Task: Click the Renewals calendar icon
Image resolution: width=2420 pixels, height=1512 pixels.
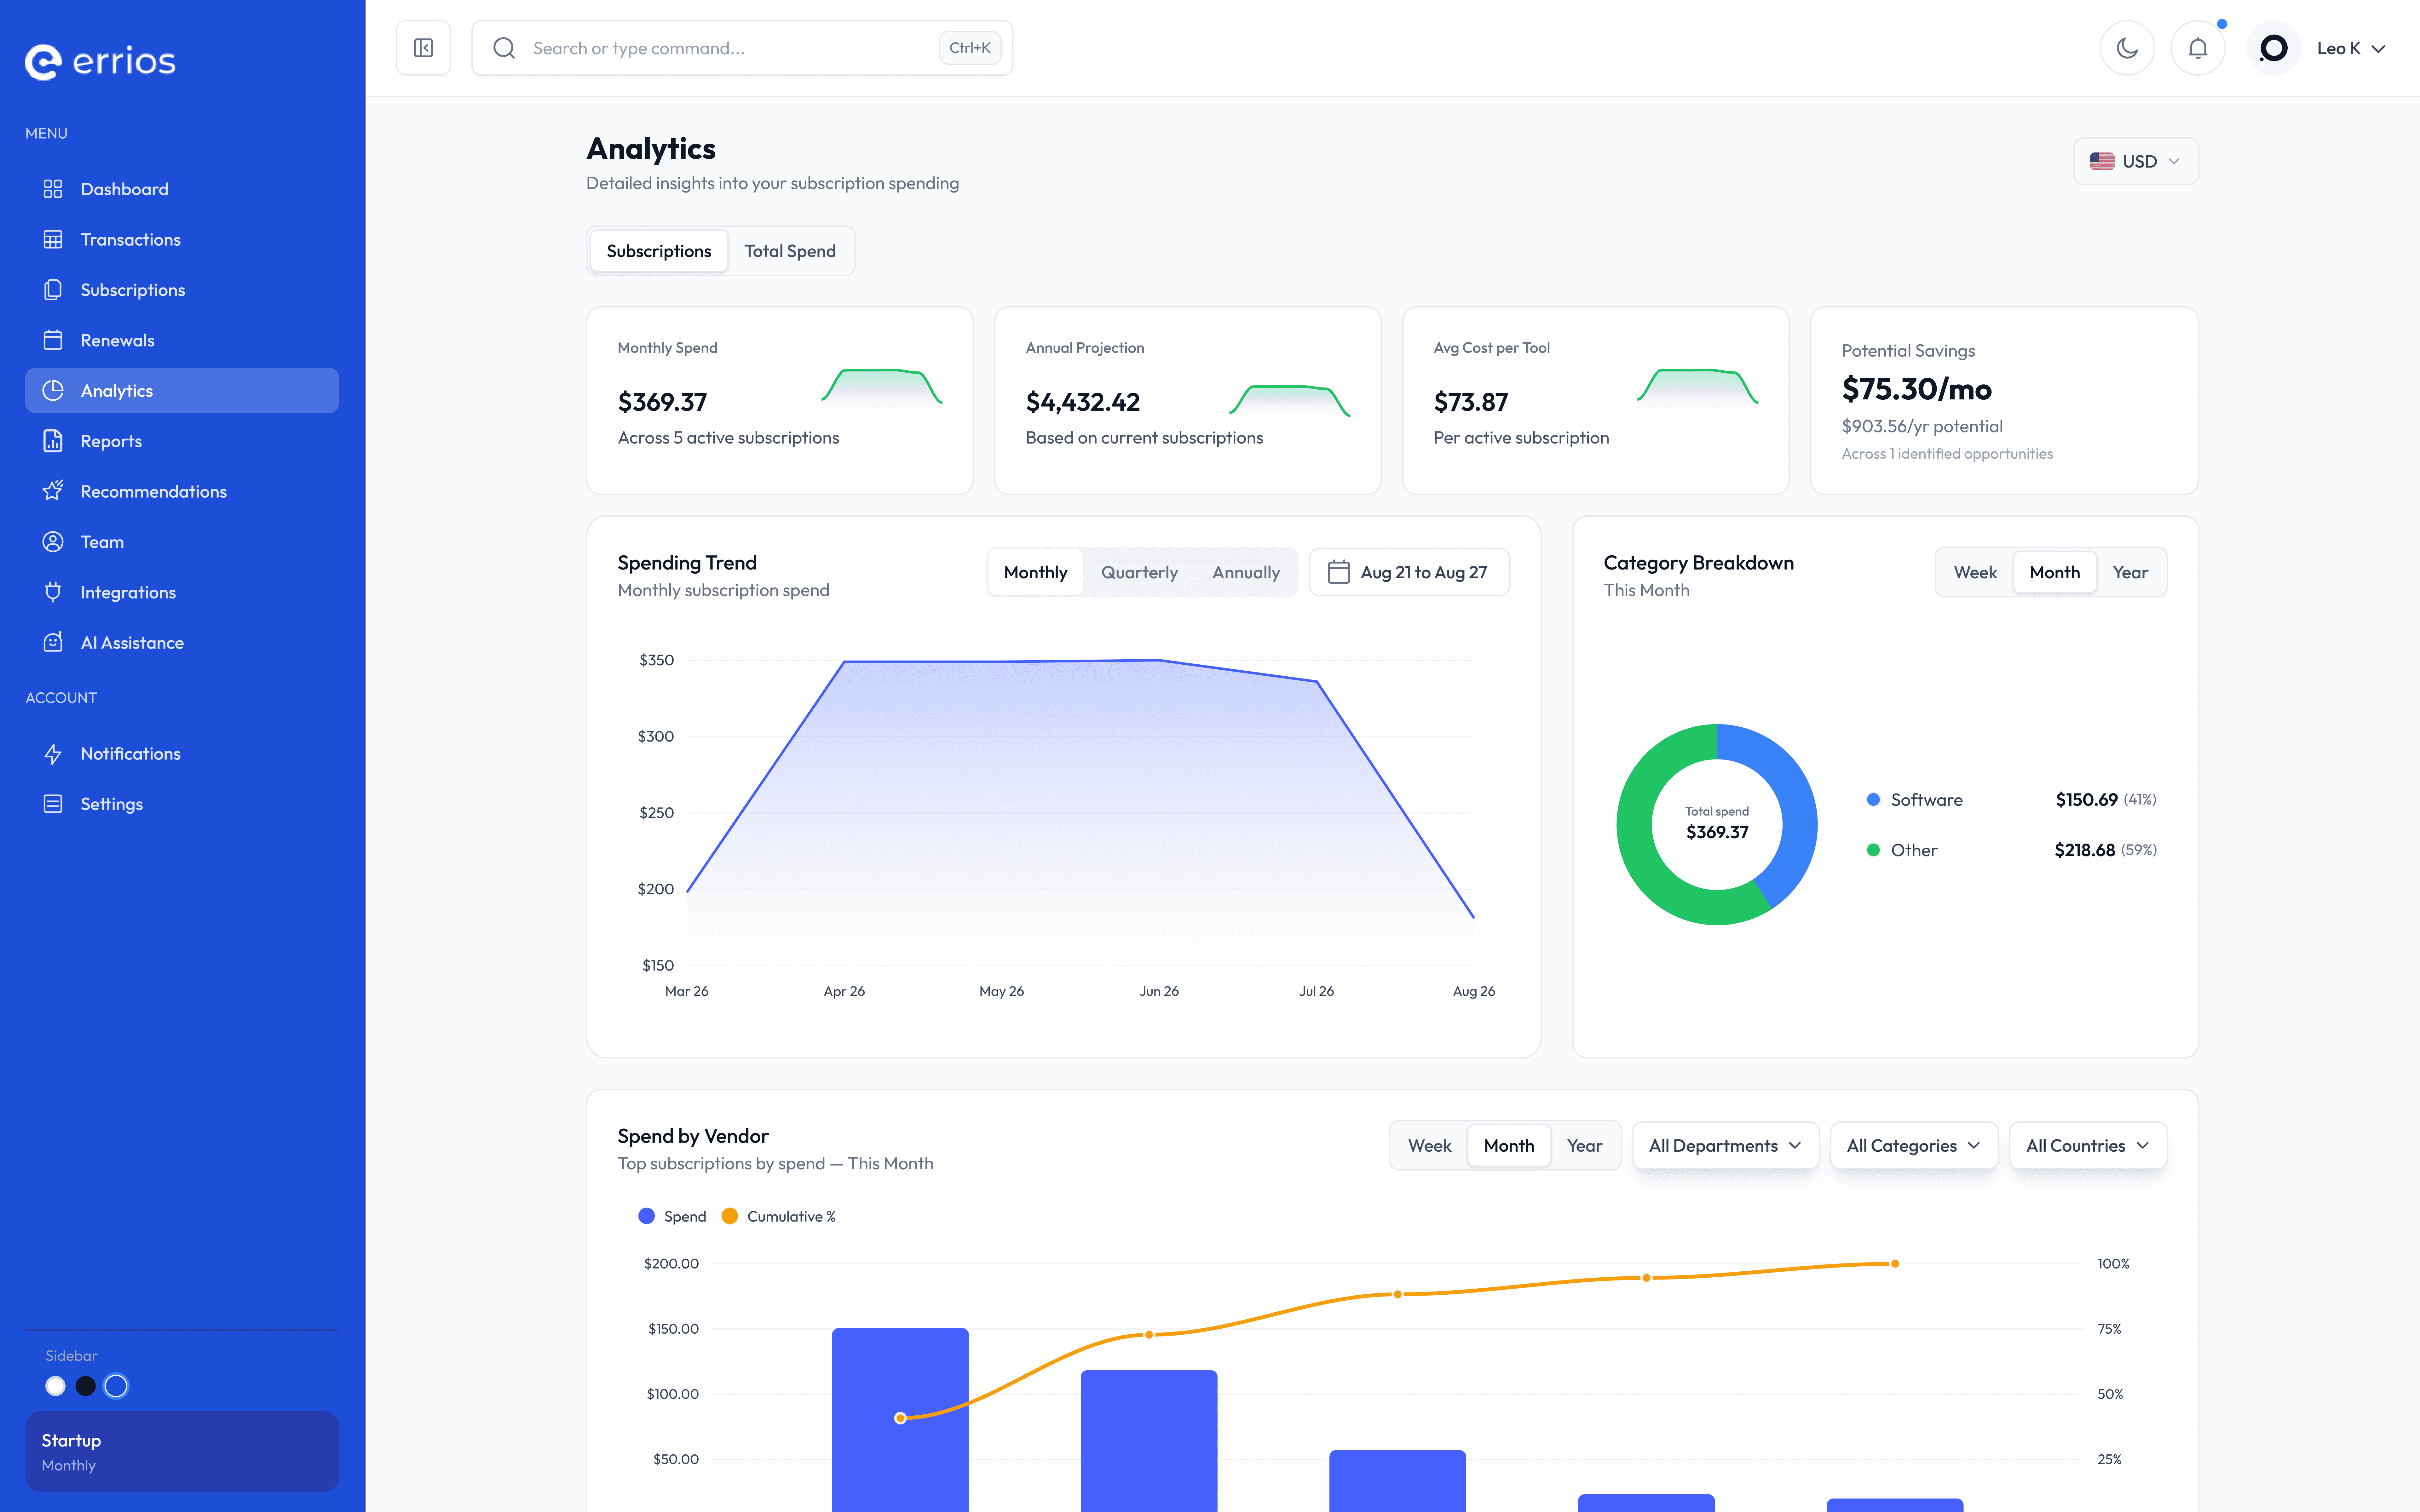Action: click(x=53, y=340)
